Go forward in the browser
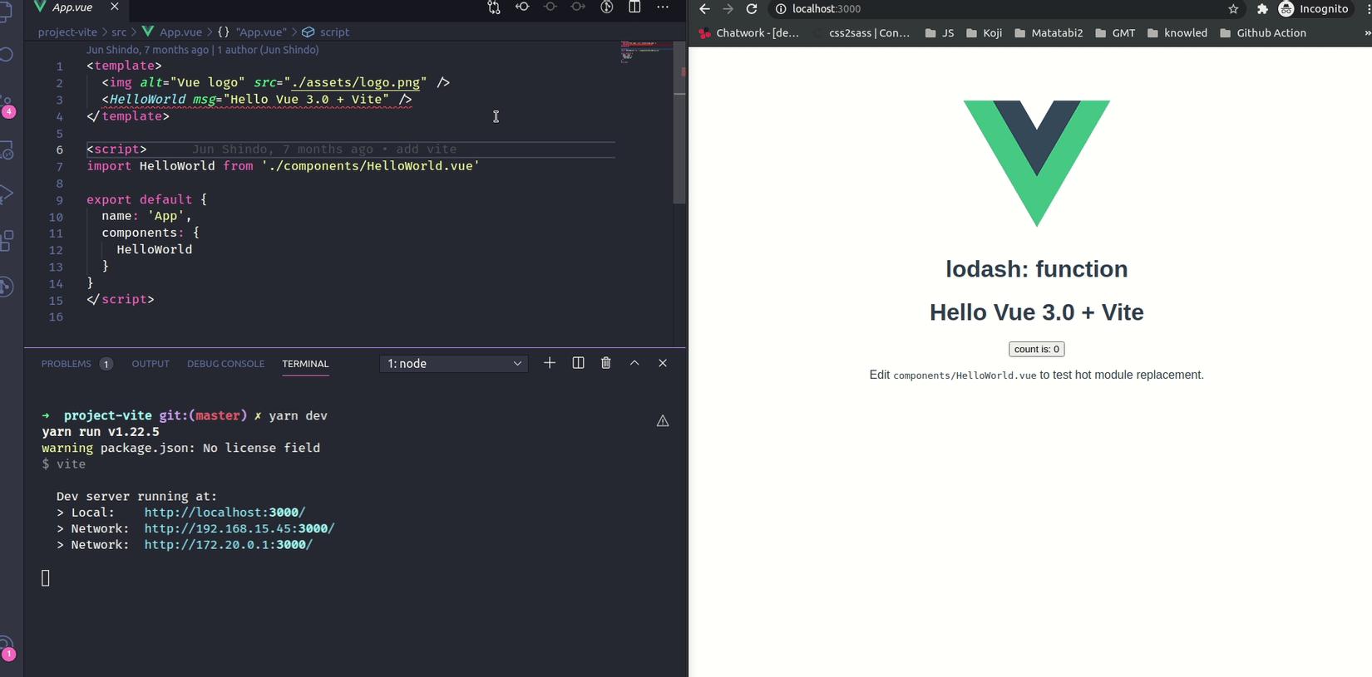This screenshot has width=1372, height=677. (728, 9)
